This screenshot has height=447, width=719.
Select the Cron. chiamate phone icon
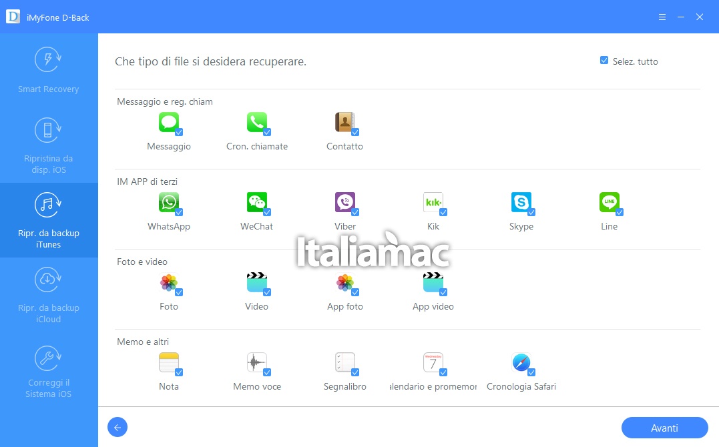[x=257, y=122]
